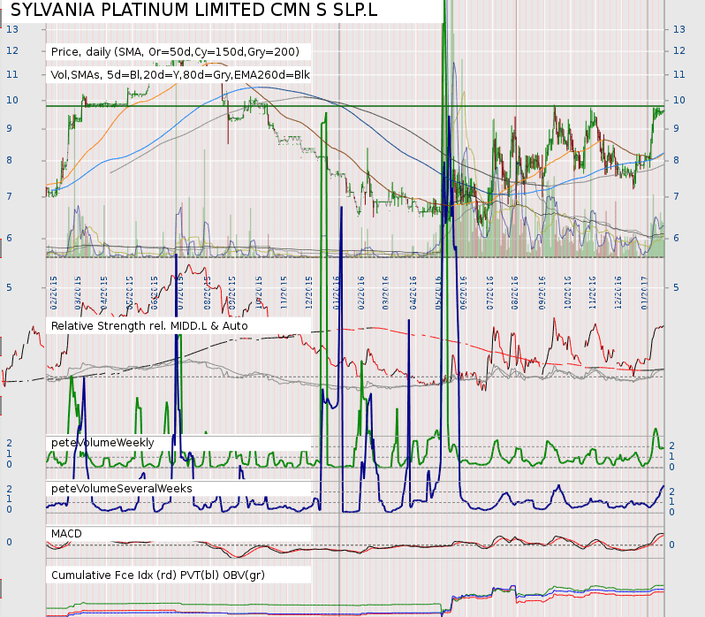Select the 09/2015 date label

click(232, 293)
